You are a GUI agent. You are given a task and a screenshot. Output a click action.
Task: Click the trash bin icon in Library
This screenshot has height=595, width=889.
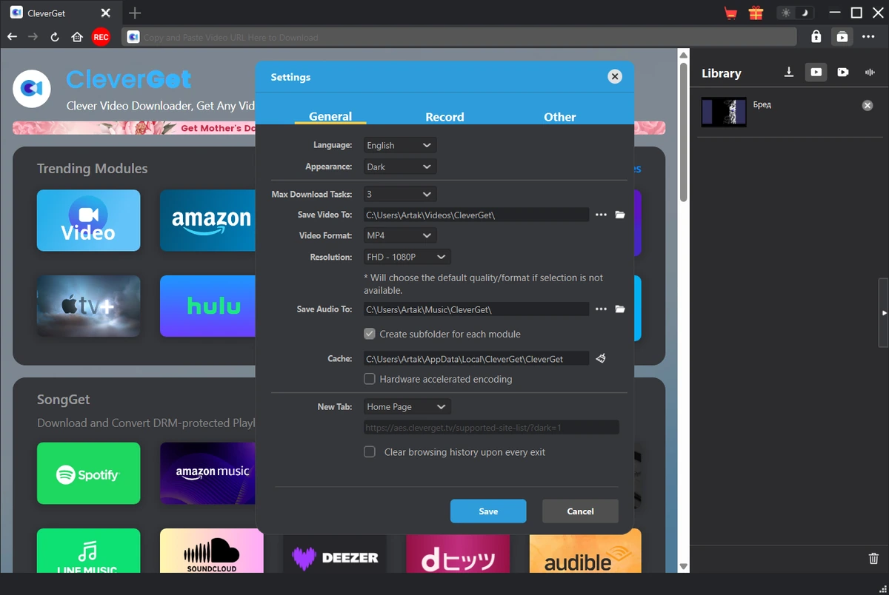pos(873,559)
